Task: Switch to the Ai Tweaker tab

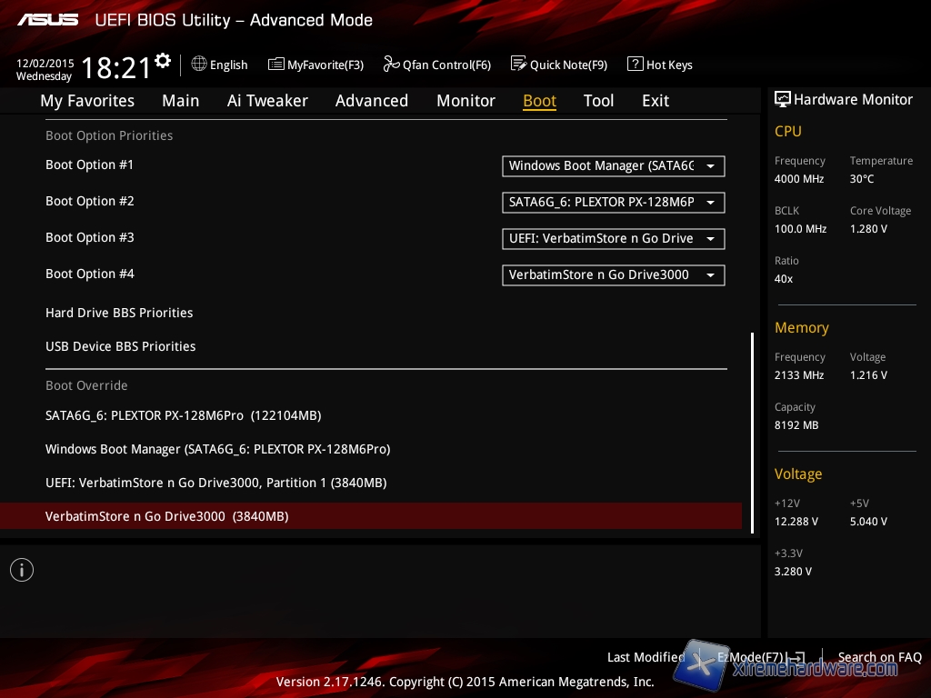Action: tap(267, 101)
